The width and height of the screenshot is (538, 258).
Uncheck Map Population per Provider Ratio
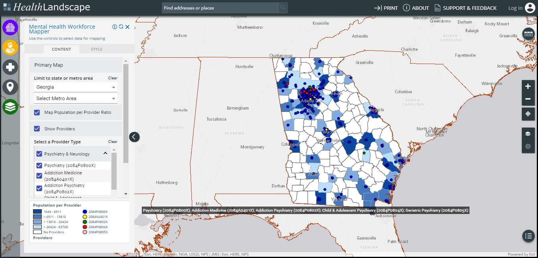(37, 112)
